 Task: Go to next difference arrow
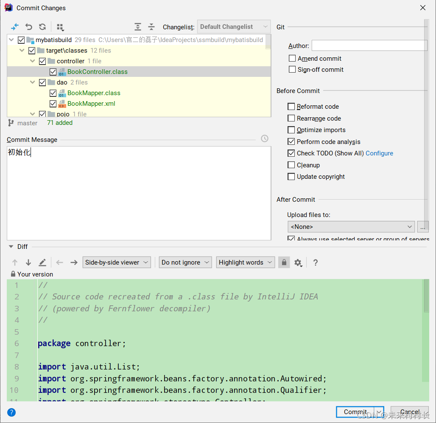tap(28, 262)
